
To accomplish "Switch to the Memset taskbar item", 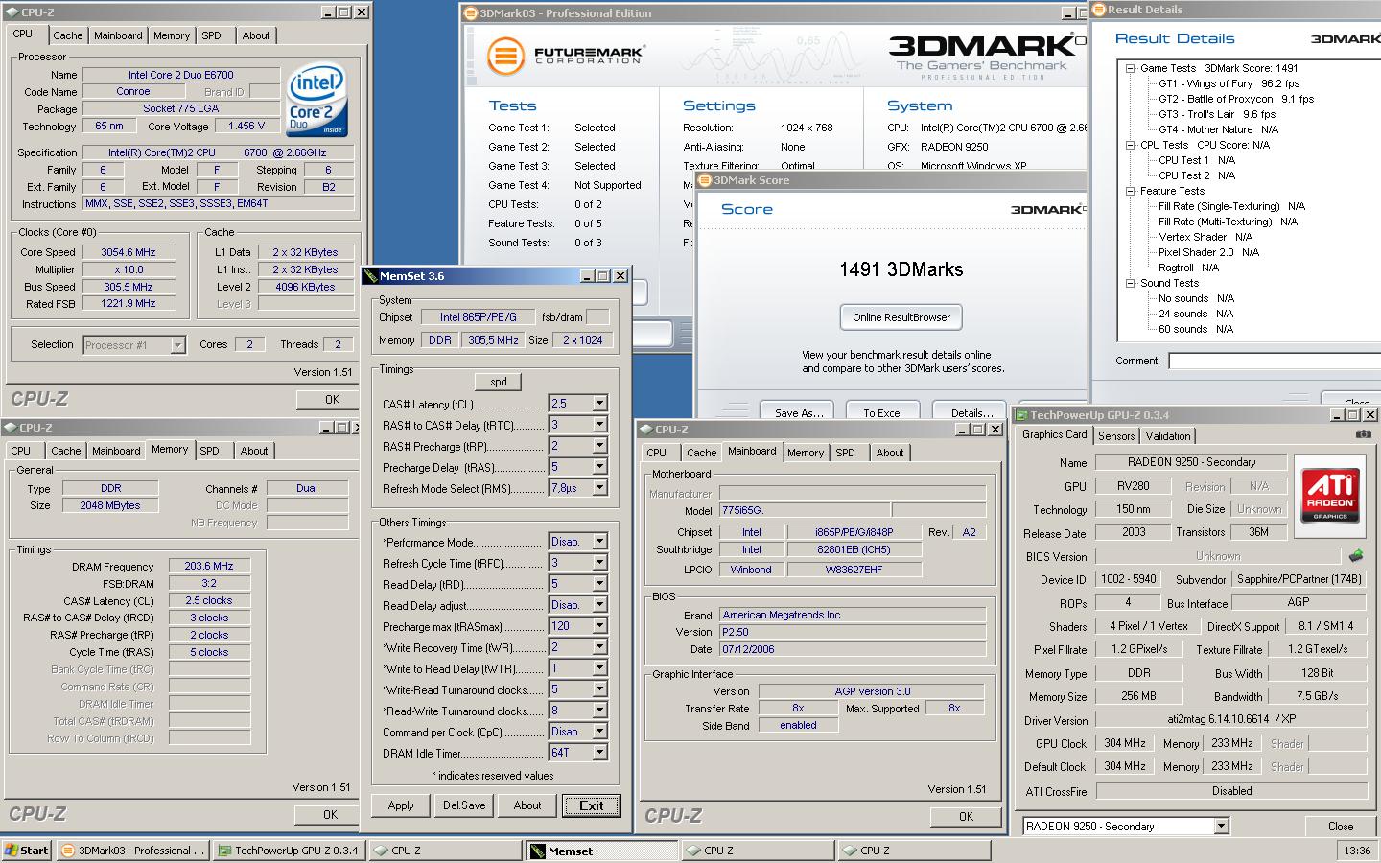I will pos(600,851).
